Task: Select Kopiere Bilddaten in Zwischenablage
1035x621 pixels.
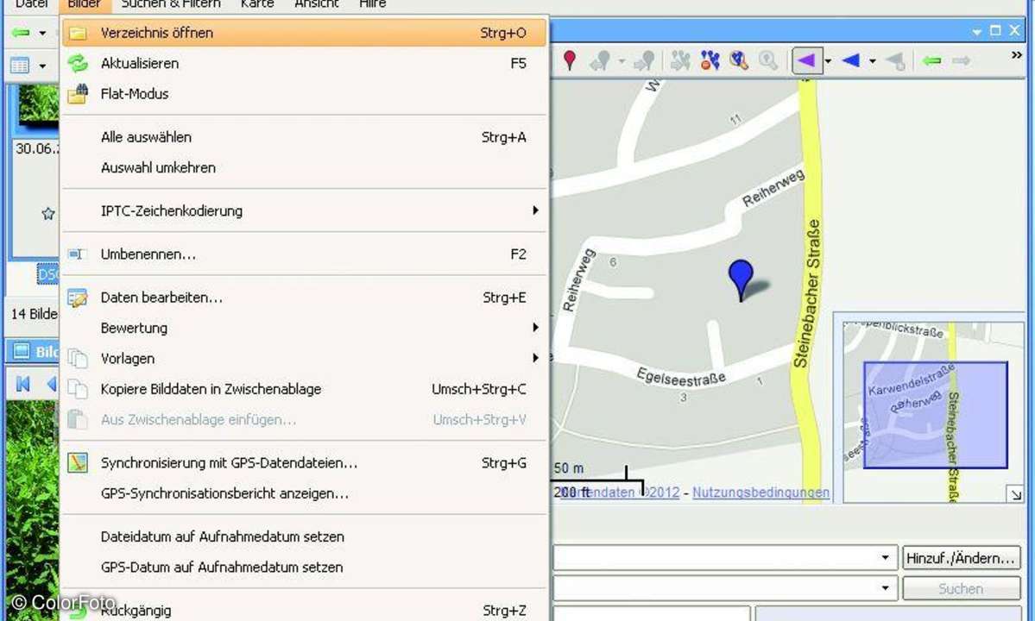Action: (x=305, y=389)
